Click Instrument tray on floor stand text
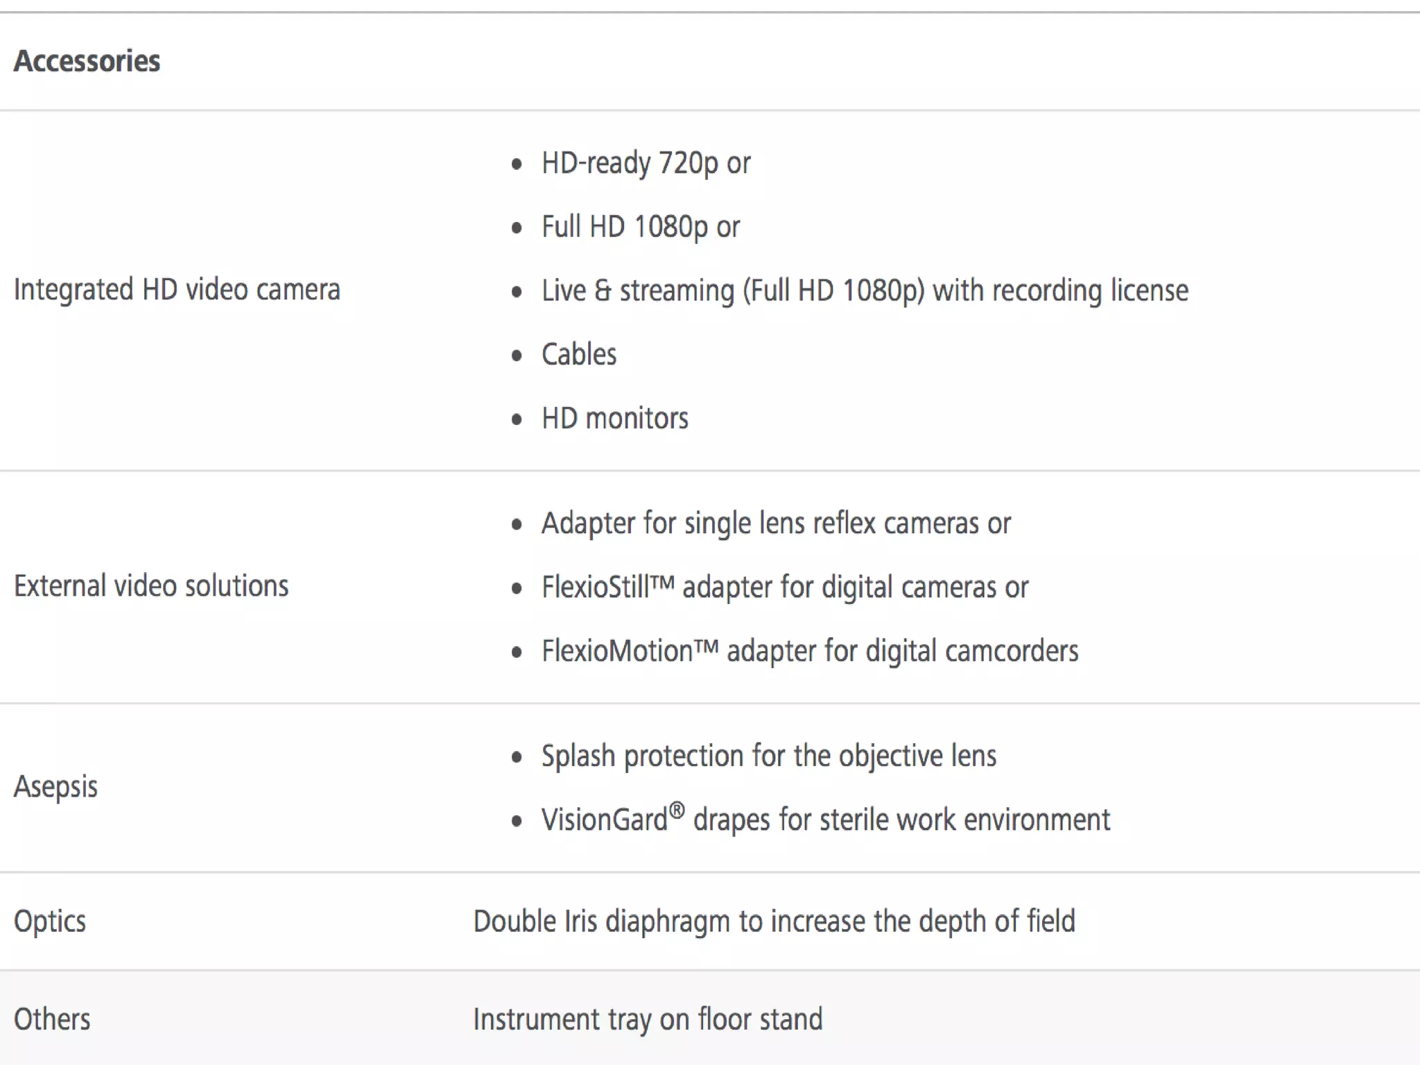Image resolution: width=1420 pixels, height=1065 pixels. click(x=648, y=1019)
